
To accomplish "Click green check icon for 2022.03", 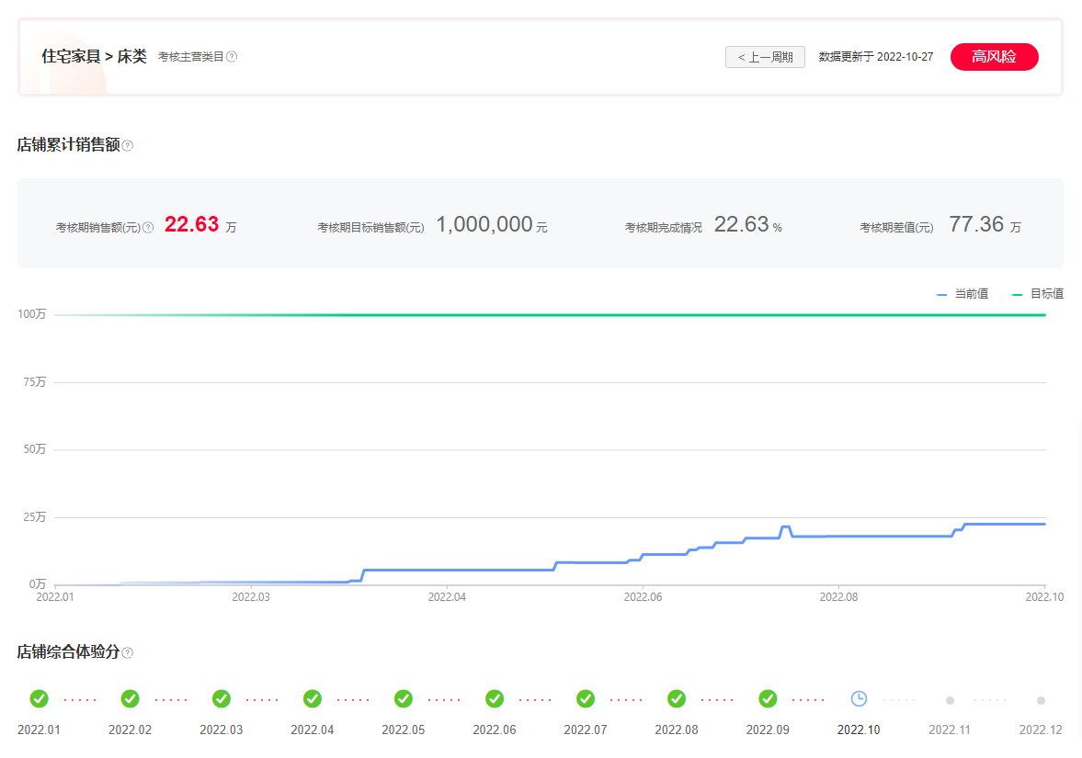I will tap(221, 698).
